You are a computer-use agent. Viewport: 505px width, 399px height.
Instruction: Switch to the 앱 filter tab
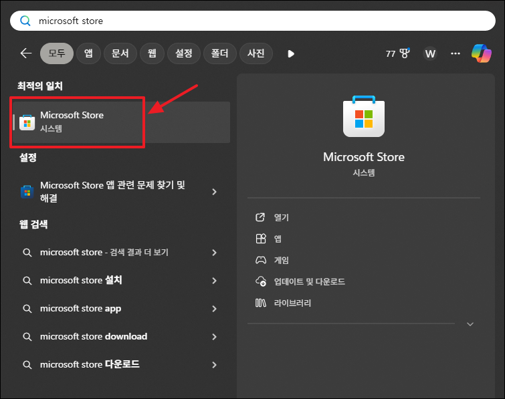[88, 53]
